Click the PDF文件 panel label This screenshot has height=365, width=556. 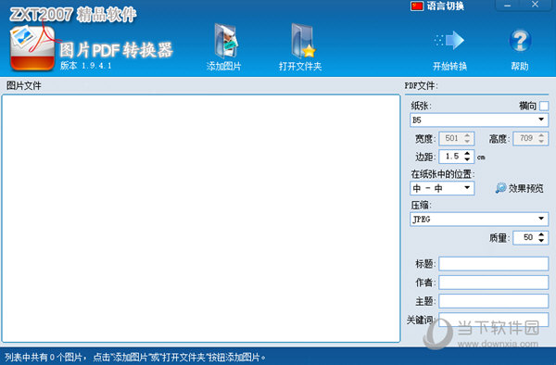click(x=421, y=85)
